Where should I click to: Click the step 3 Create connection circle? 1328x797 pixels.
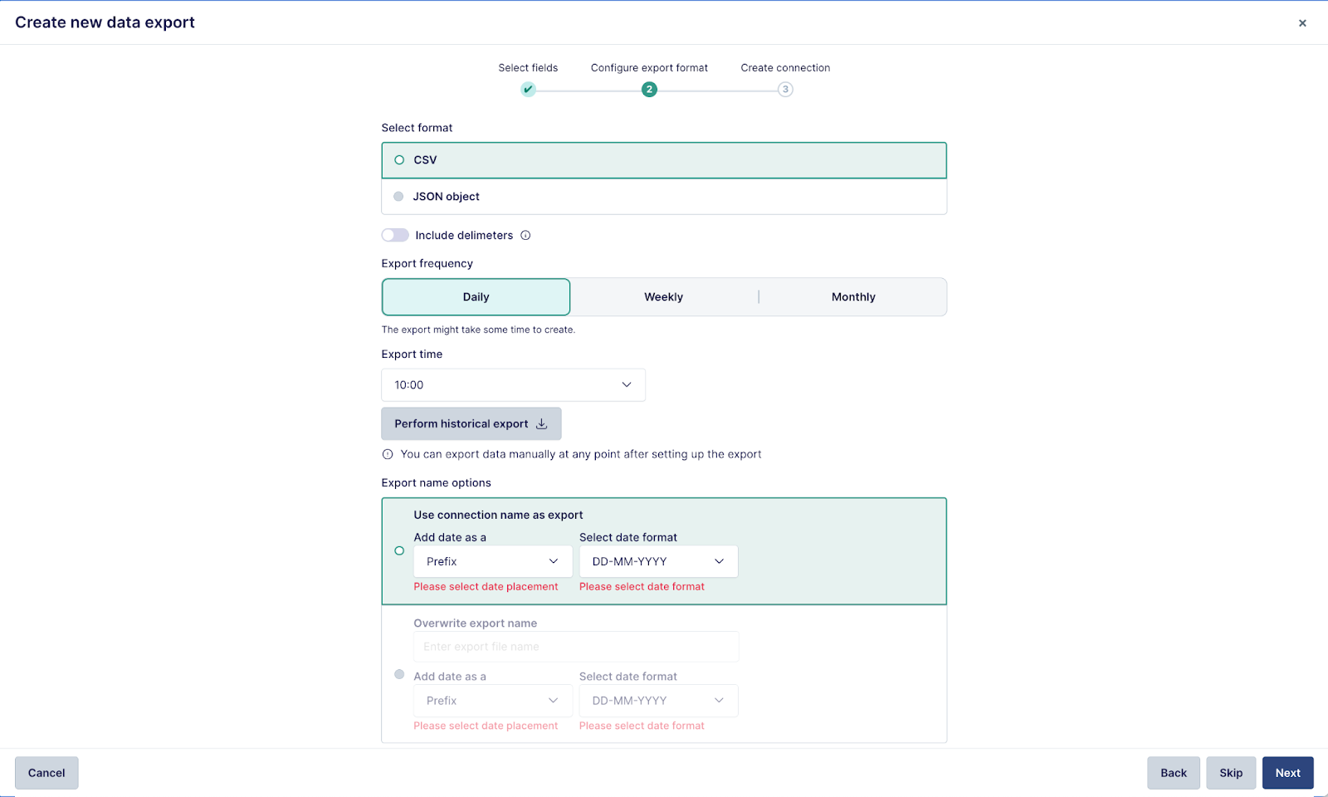(x=785, y=90)
